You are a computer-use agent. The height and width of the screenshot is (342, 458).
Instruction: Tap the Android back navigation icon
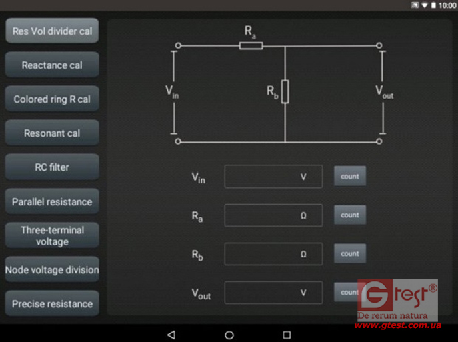[x=171, y=334]
